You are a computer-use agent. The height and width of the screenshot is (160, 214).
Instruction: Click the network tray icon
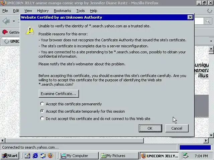pos(186,156)
